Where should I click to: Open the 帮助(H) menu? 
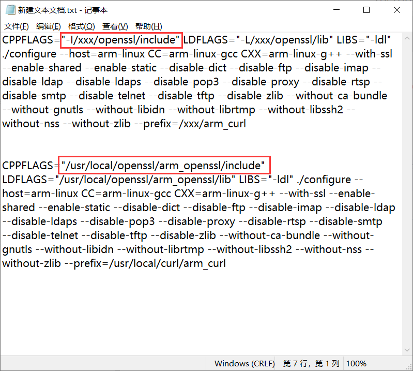(148, 26)
